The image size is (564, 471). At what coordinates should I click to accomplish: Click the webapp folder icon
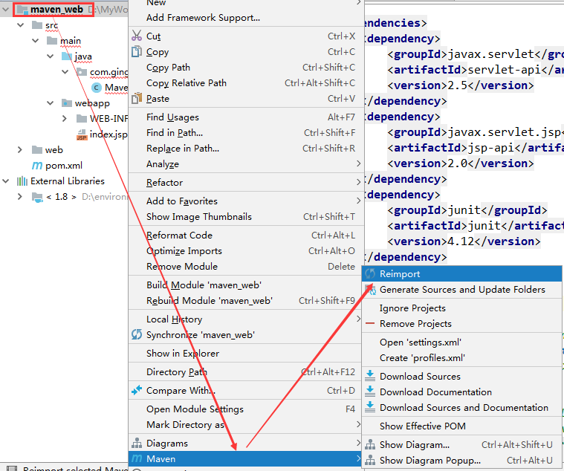67,103
